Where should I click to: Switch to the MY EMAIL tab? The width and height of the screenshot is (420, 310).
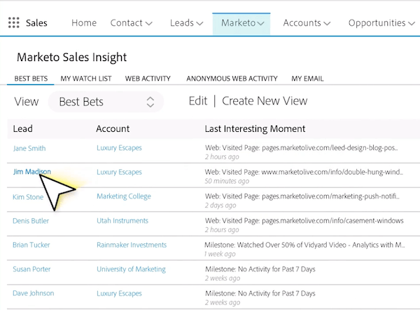click(307, 79)
